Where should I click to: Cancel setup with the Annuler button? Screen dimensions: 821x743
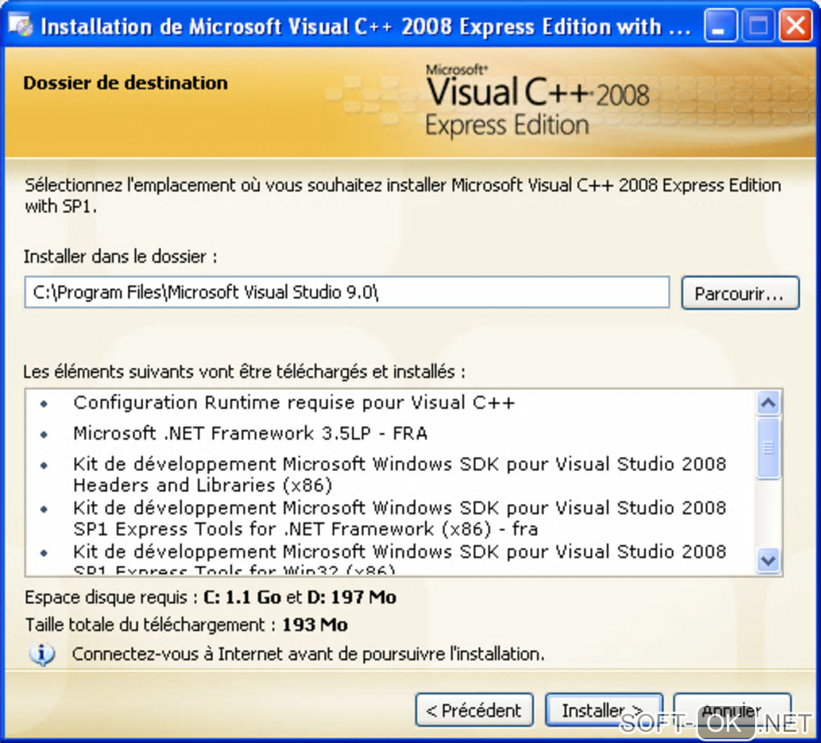coord(732,710)
